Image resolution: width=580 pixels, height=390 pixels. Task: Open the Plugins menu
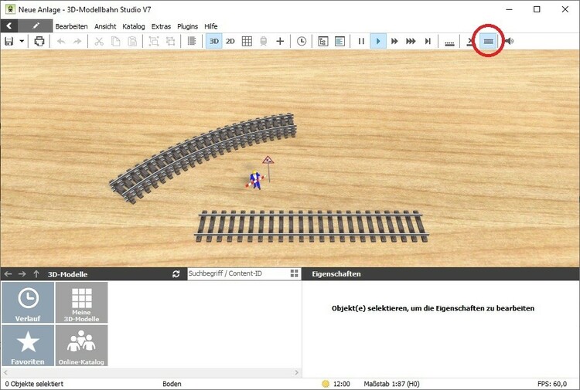[188, 26]
